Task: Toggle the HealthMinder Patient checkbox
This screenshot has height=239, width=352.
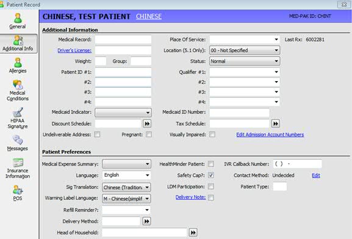Action: pos(211,164)
